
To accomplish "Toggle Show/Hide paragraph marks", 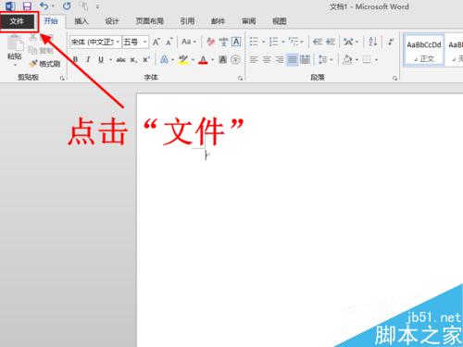I will click(x=391, y=42).
